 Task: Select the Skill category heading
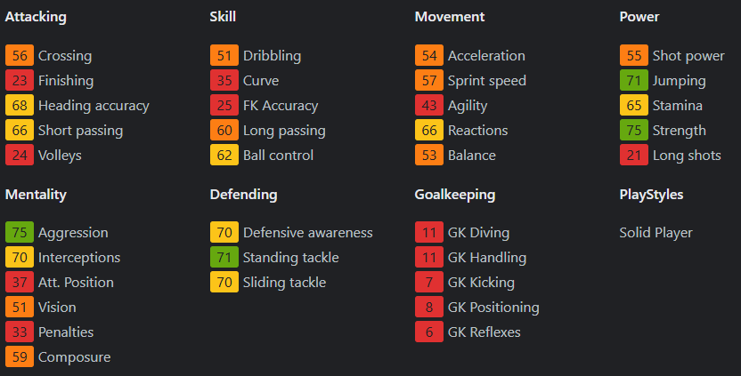tap(223, 16)
